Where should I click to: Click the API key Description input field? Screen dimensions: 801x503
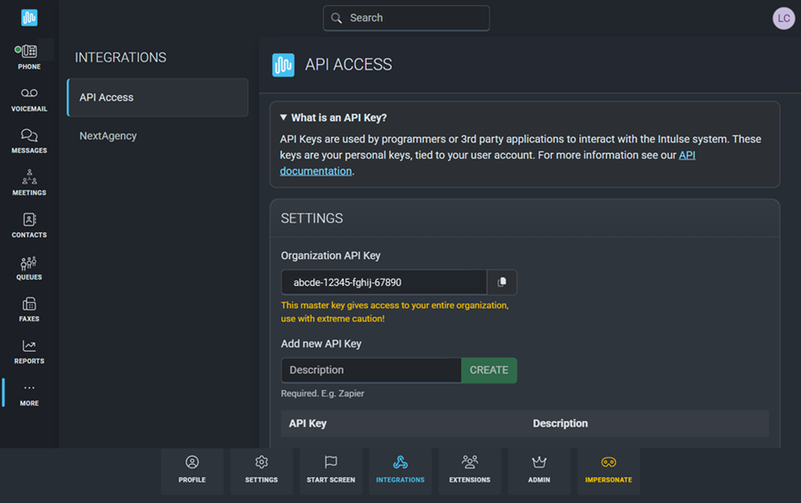(x=371, y=370)
